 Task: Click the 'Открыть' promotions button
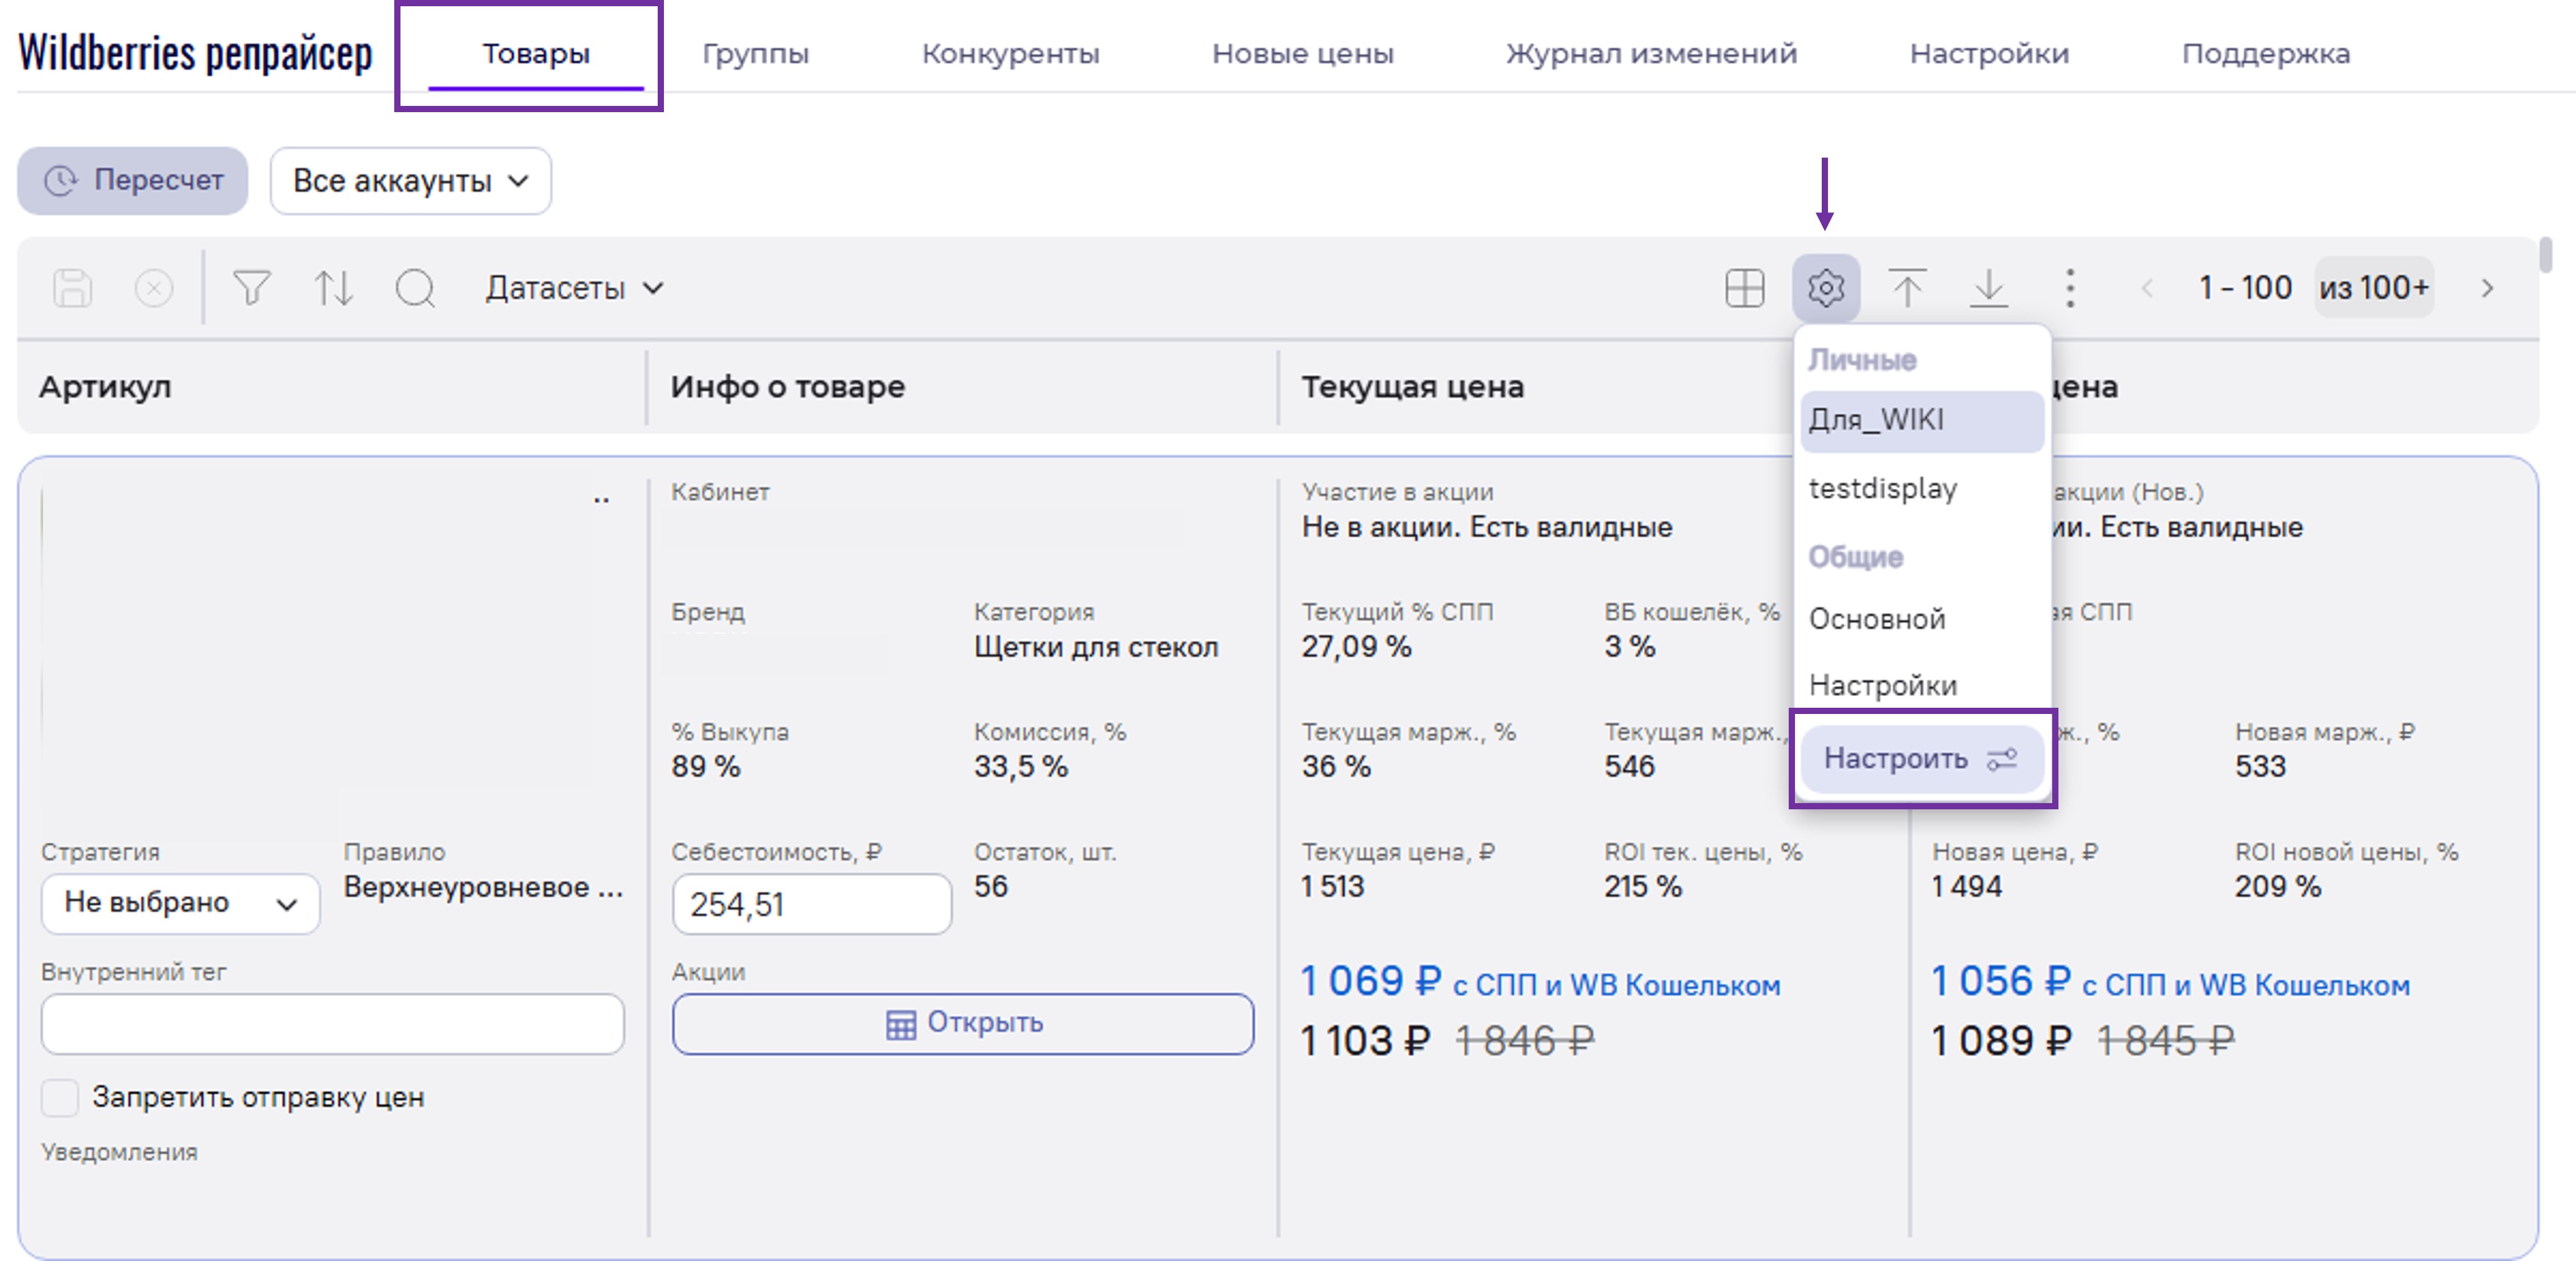point(962,1023)
